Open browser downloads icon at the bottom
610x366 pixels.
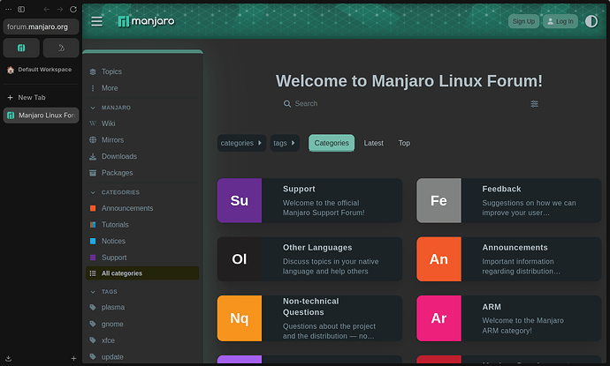8,359
